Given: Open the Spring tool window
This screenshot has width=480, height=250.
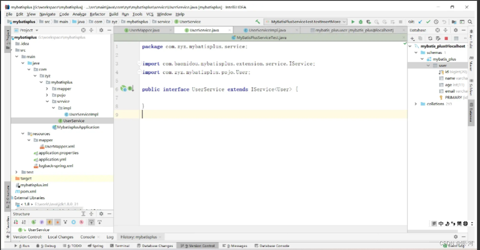Looking at the screenshot, I should tap(95, 246).
